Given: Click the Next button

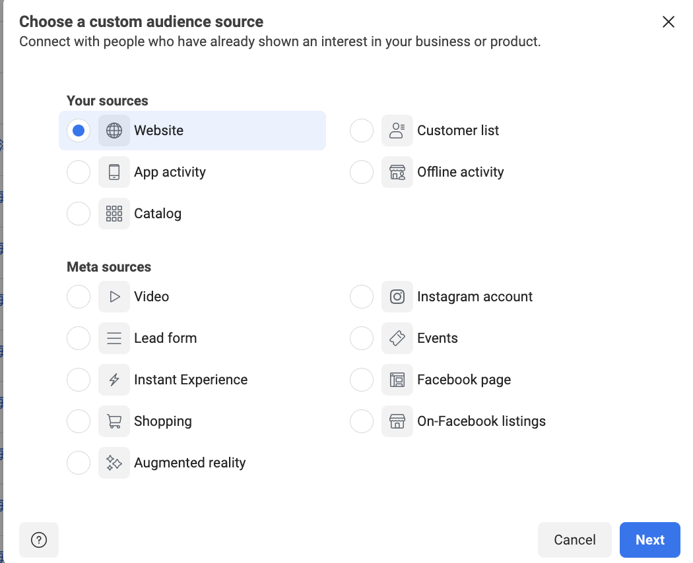Looking at the screenshot, I should pyautogui.click(x=649, y=540).
